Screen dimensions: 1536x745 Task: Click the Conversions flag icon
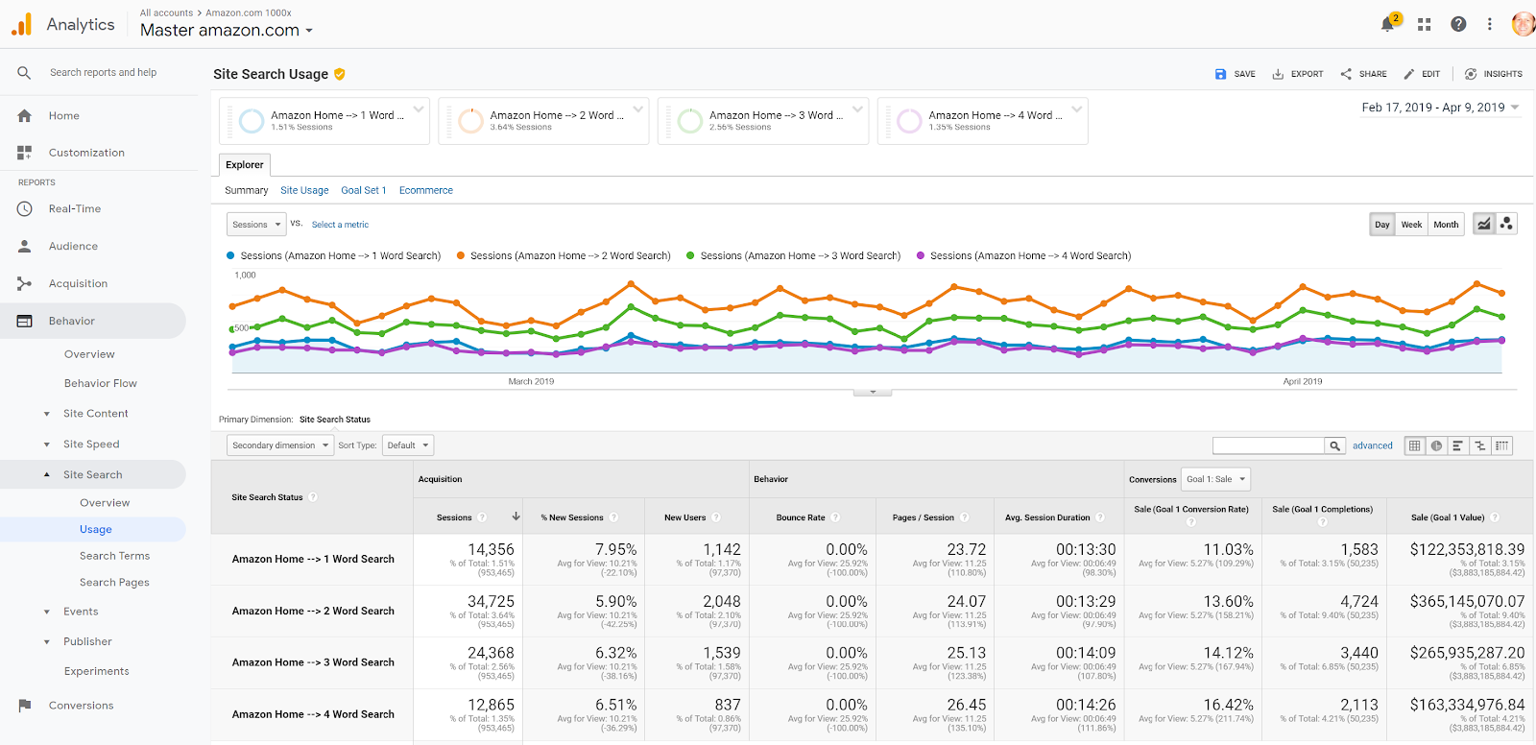click(x=25, y=705)
